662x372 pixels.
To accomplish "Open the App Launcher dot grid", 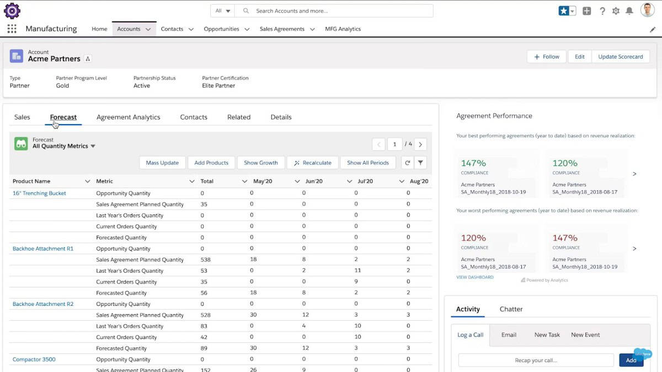I will [x=12, y=29].
